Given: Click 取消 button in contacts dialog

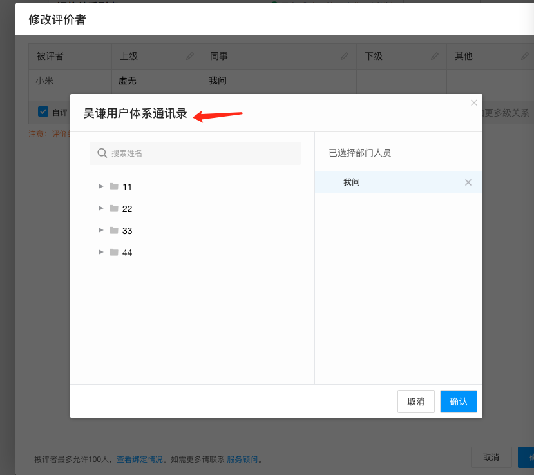Looking at the screenshot, I should tap(416, 402).
